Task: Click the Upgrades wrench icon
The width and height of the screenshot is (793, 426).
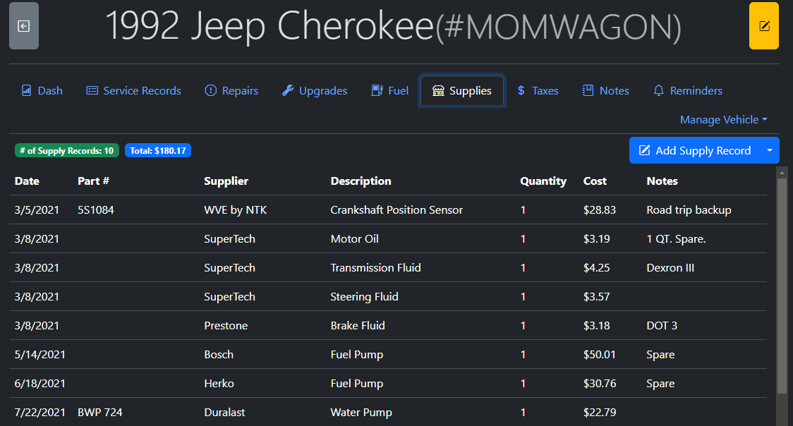Action: pyautogui.click(x=287, y=91)
